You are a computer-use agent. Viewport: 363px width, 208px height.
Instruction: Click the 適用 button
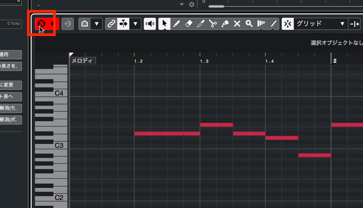coord(11,55)
